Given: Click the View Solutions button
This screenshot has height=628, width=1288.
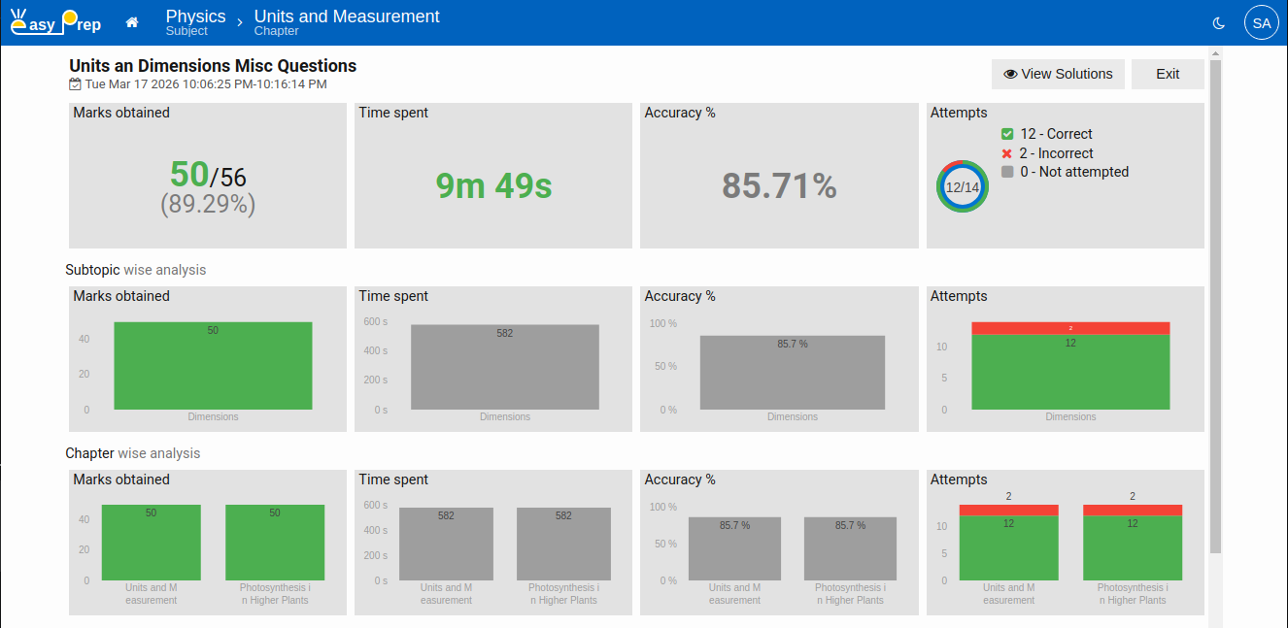Looking at the screenshot, I should (x=1058, y=74).
